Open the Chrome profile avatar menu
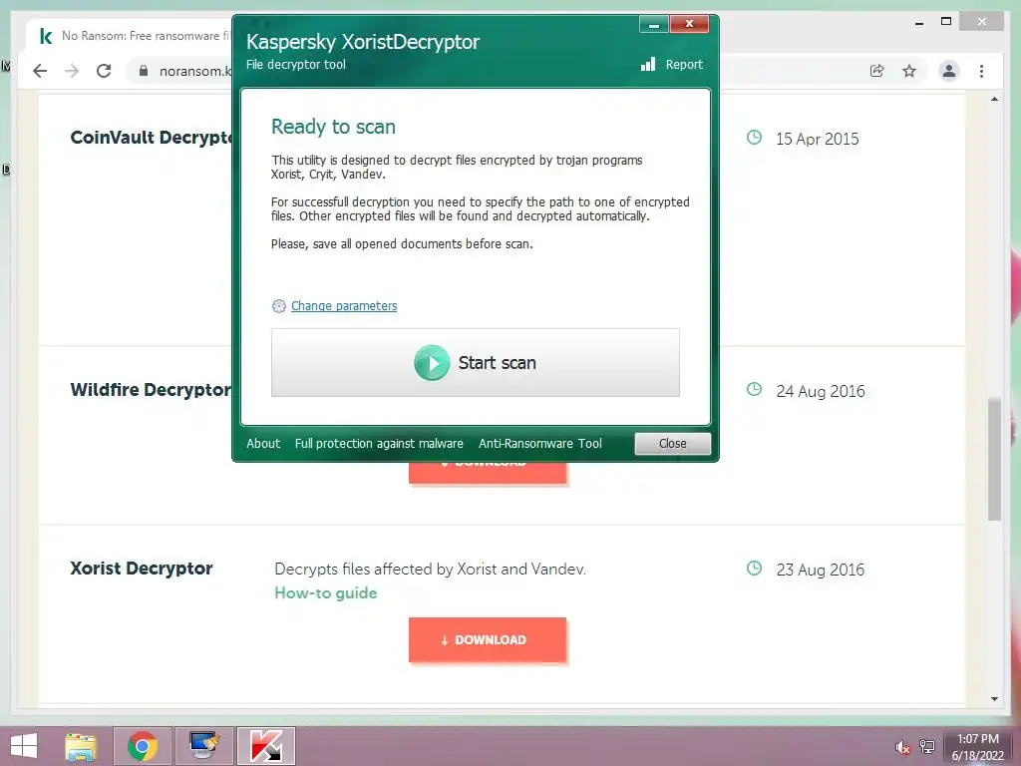 coord(949,71)
